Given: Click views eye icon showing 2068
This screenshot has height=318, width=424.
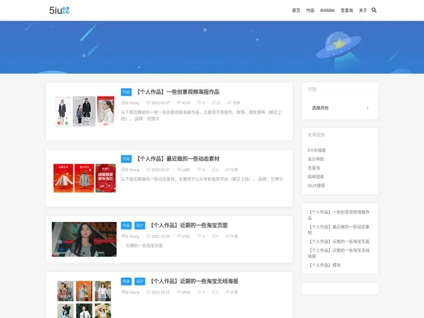Looking at the screenshot, I should click(x=179, y=291).
